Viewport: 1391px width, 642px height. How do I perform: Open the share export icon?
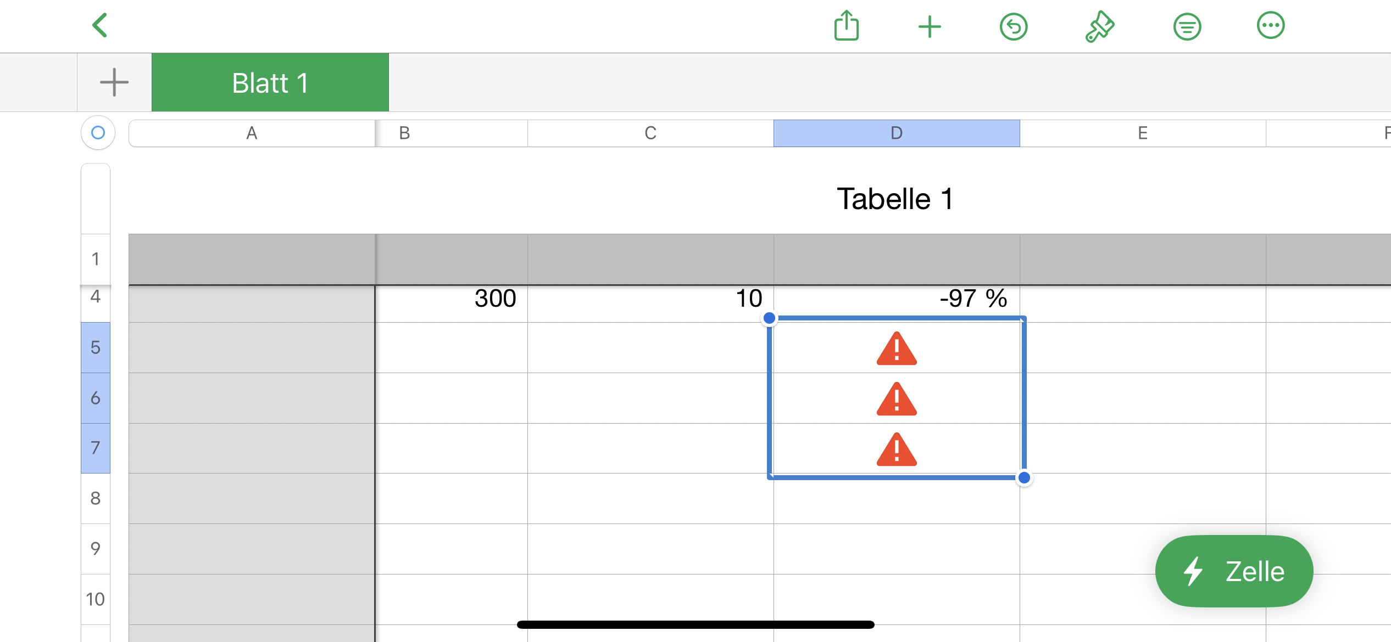846,26
